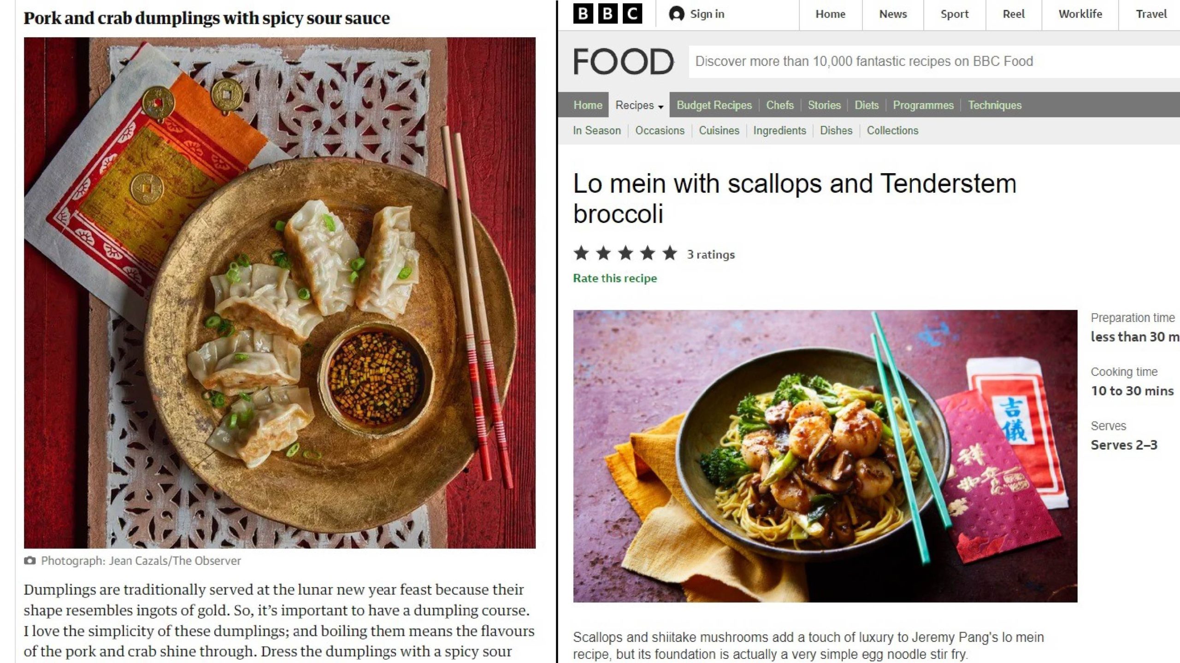Click the pork and crab dumplings photo
The image size is (1180, 663).
280,293
